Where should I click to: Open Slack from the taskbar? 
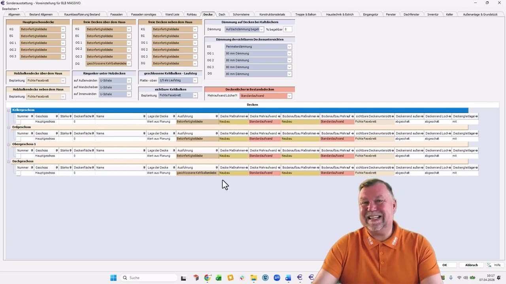242,278
